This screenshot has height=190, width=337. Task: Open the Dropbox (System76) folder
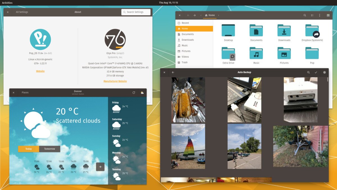[312, 30]
